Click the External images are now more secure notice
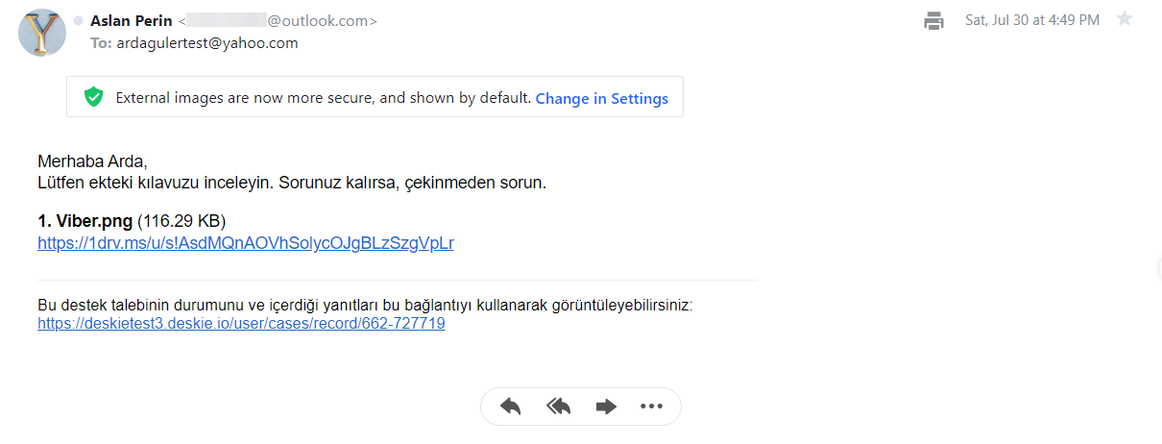Viewport: 1162px width, 444px height. coord(324,98)
